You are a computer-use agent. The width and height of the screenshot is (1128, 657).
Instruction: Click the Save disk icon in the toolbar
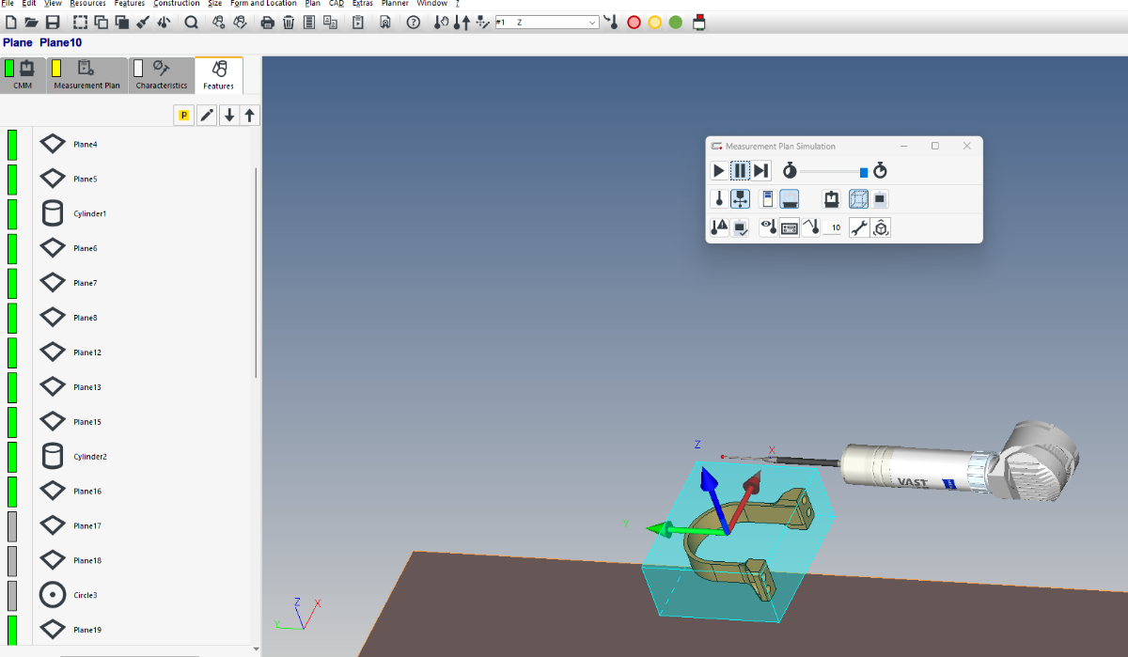click(53, 22)
